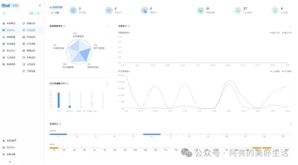
Task: Click the 终端总数 stat icon showing 31
Action: [x=200, y=10]
